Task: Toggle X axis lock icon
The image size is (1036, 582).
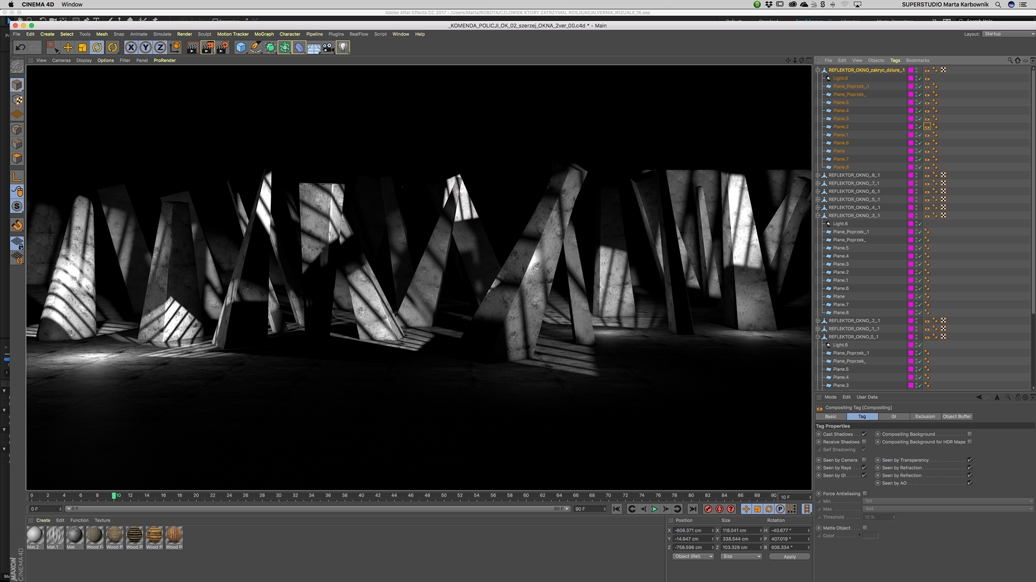Action: (x=131, y=47)
